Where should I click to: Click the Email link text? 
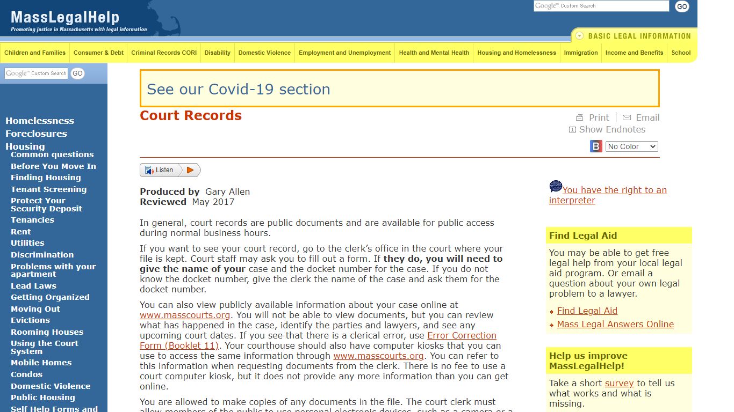[x=647, y=117]
